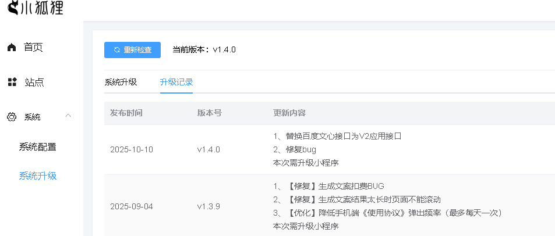Switch to the 升级记录 tab
The image size is (555, 236).
(176, 82)
